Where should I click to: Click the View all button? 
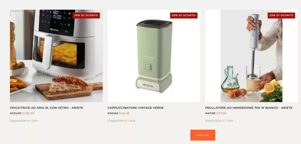203,135
